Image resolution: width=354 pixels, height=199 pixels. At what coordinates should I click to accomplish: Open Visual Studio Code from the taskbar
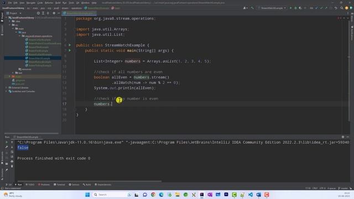click(x=251, y=195)
